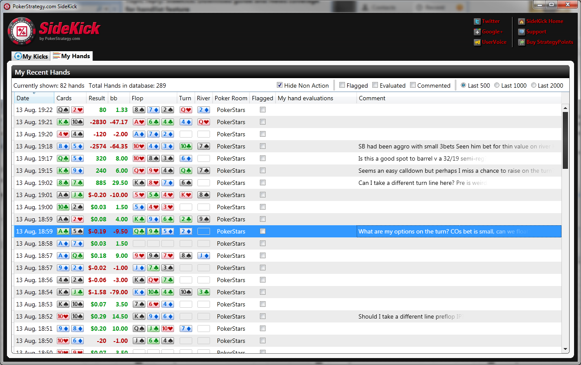The width and height of the screenshot is (581, 365).
Task: Click the 7 of spades river card at 19:18
Action: coord(204,146)
